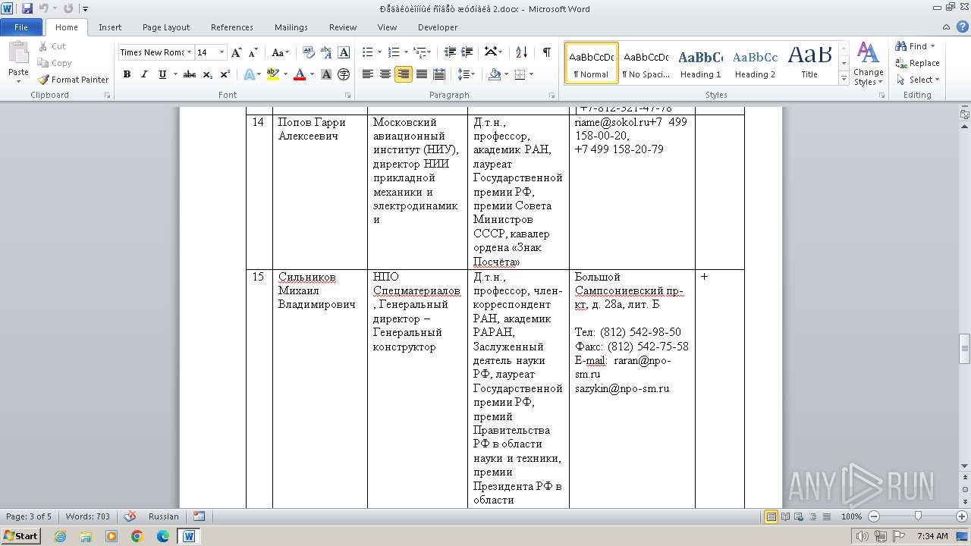Image resolution: width=971 pixels, height=546 pixels.
Task: Zoom in with the plus button
Action: click(962, 516)
